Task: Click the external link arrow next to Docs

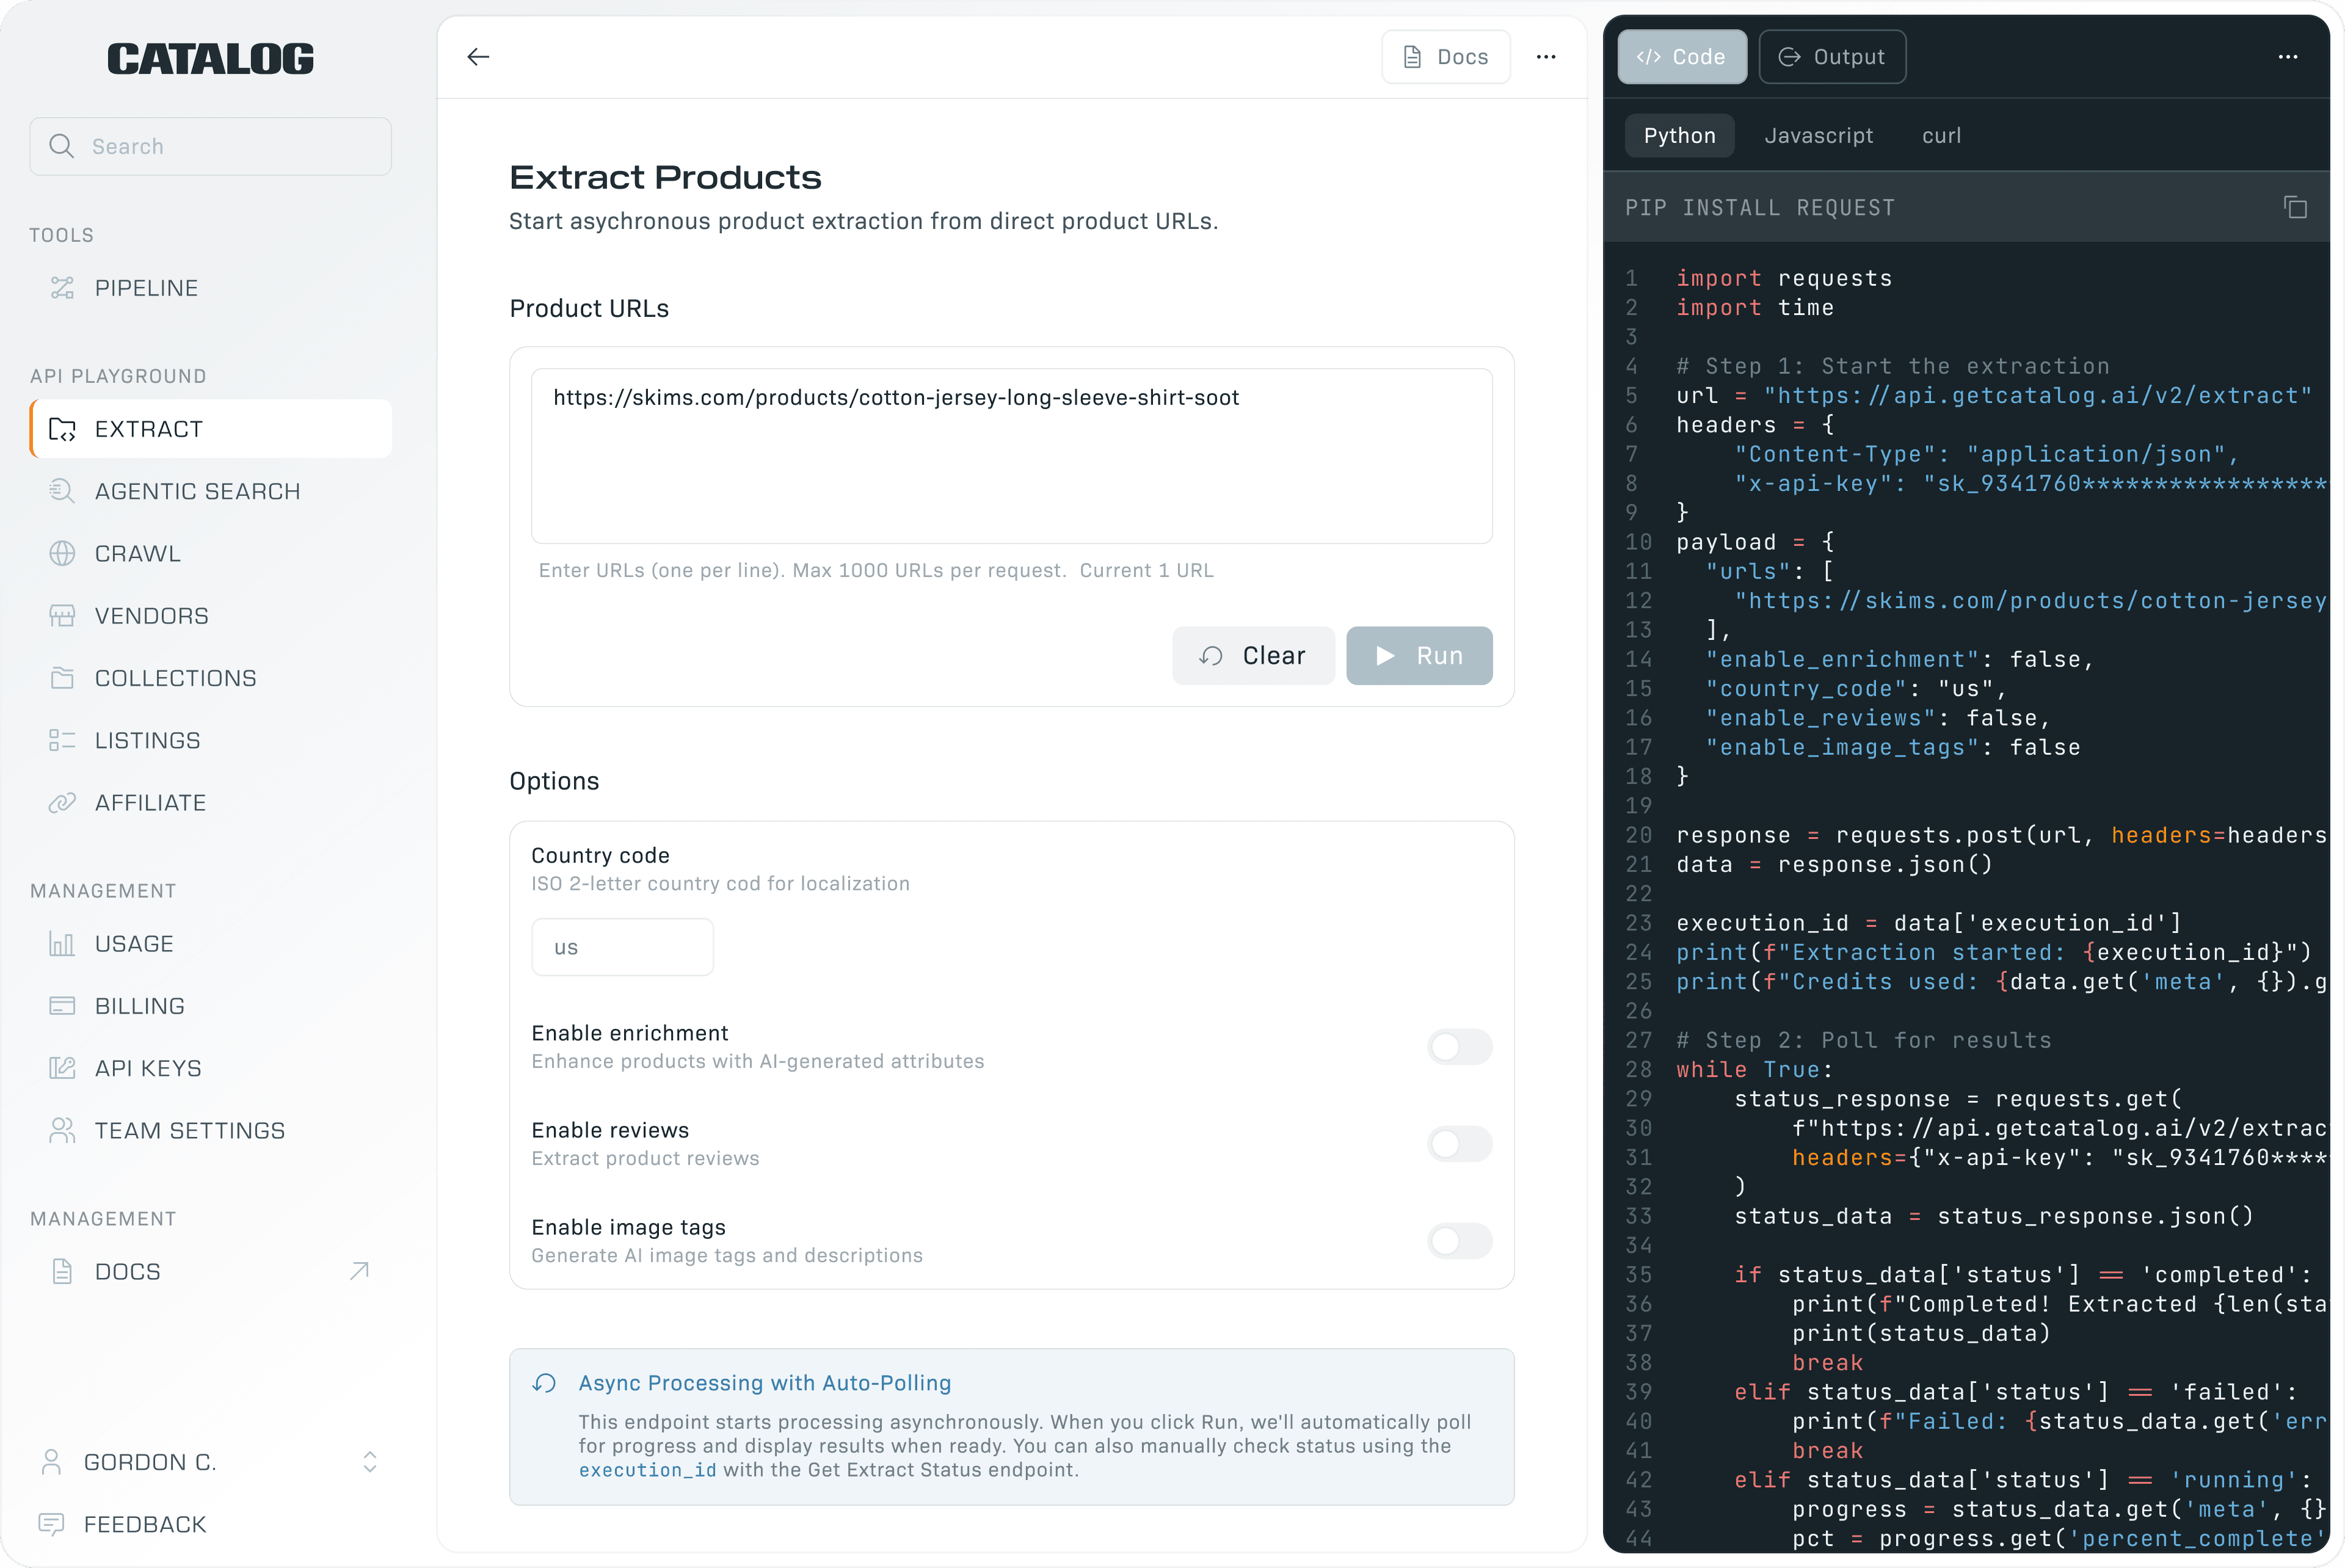Action: coord(360,1271)
